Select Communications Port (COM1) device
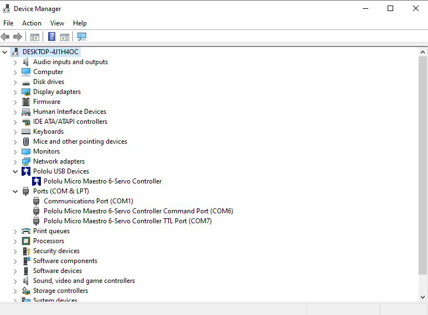Viewport: 428px width, 315px height. coord(88,201)
